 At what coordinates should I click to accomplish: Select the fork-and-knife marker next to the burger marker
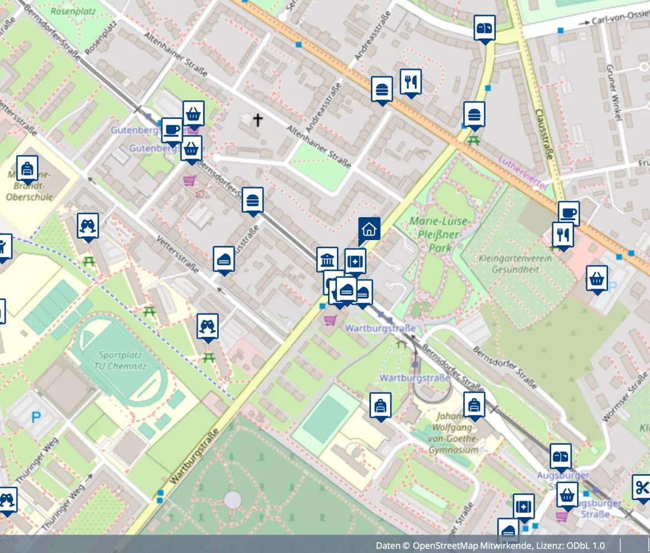pos(411,82)
